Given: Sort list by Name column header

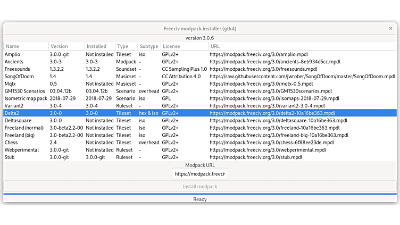Looking at the screenshot, I should [26, 46].
